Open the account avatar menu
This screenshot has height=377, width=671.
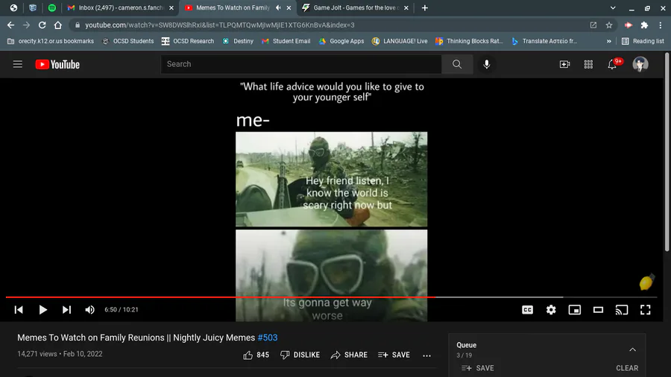[x=640, y=64]
